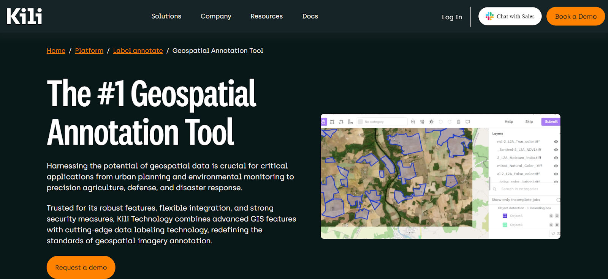608x279 pixels.
Task: Click the Sentinel-2_L2A_NDVI.tiff layer name
Action: click(x=519, y=150)
